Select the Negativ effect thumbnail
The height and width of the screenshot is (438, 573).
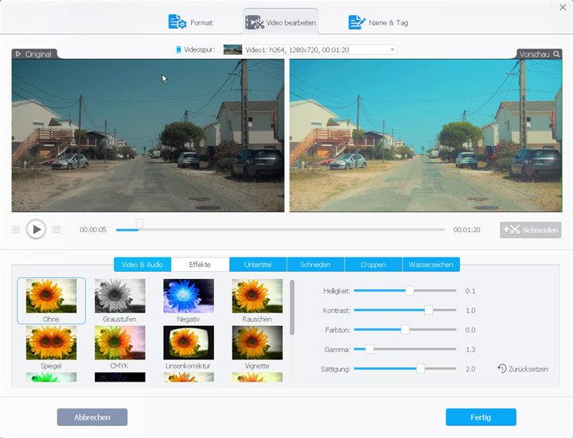click(x=189, y=297)
